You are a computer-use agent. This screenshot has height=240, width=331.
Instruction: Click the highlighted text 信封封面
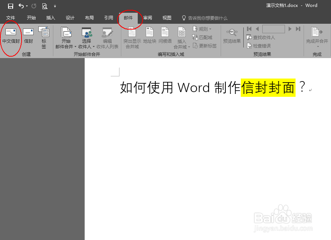pos(268,88)
